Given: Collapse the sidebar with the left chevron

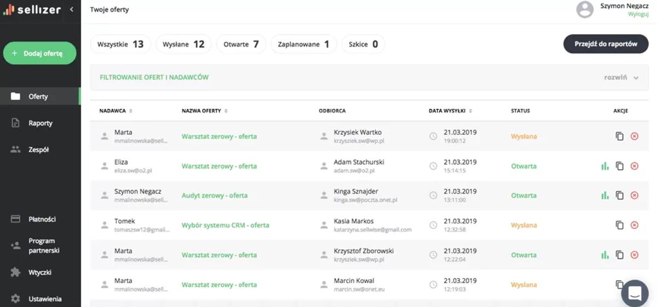Looking at the screenshot, I should click(72, 9).
